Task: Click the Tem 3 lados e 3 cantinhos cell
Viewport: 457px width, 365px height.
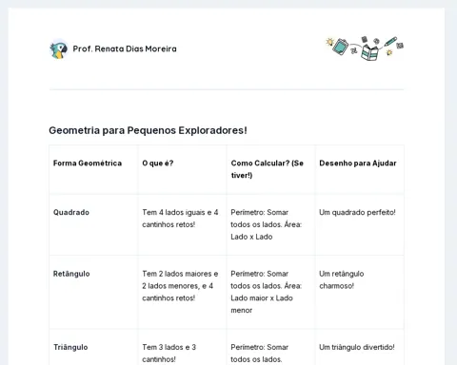Action: (169, 354)
